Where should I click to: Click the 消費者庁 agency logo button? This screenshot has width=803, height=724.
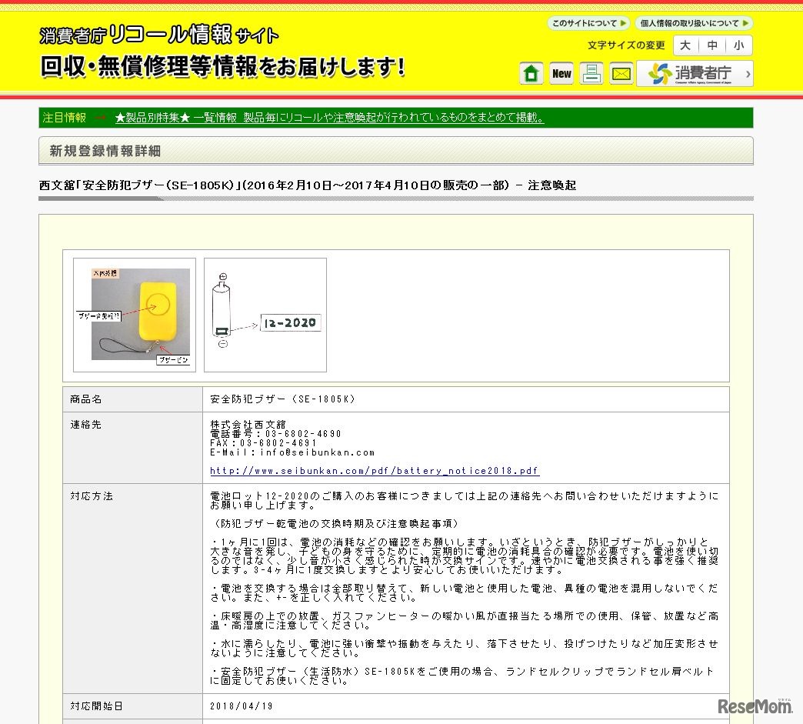[x=691, y=74]
